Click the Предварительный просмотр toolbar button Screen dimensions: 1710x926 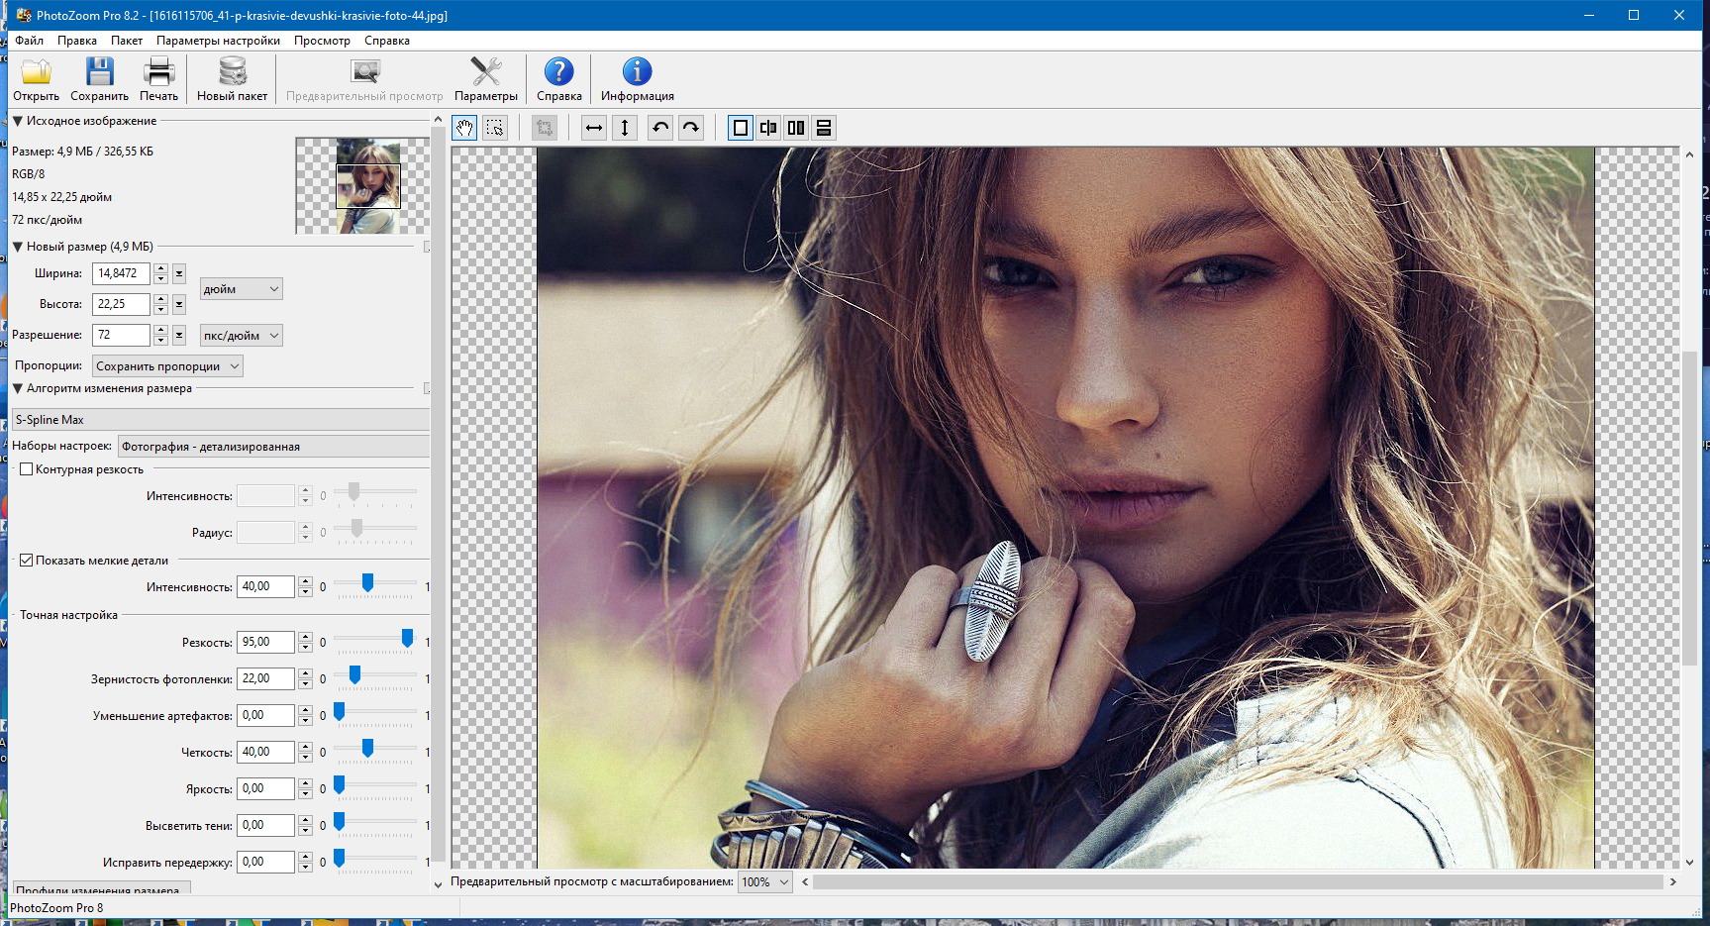coord(364,79)
